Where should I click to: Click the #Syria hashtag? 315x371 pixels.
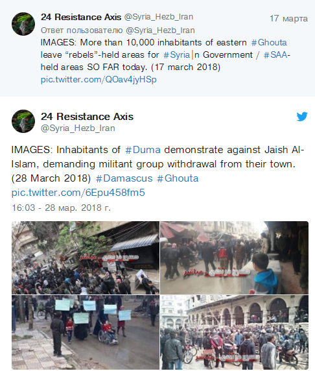tap(177, 55)
